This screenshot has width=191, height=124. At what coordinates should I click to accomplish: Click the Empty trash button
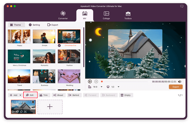(126, 95)
